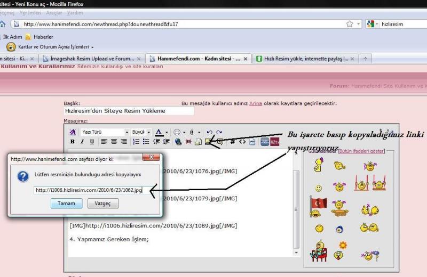Switch to the Imageshak Resim Upload tab

tap(91, 59)
